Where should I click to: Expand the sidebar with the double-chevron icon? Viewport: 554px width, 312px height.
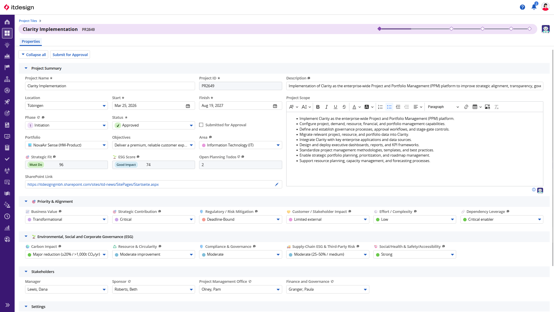[x=8, y=305]
